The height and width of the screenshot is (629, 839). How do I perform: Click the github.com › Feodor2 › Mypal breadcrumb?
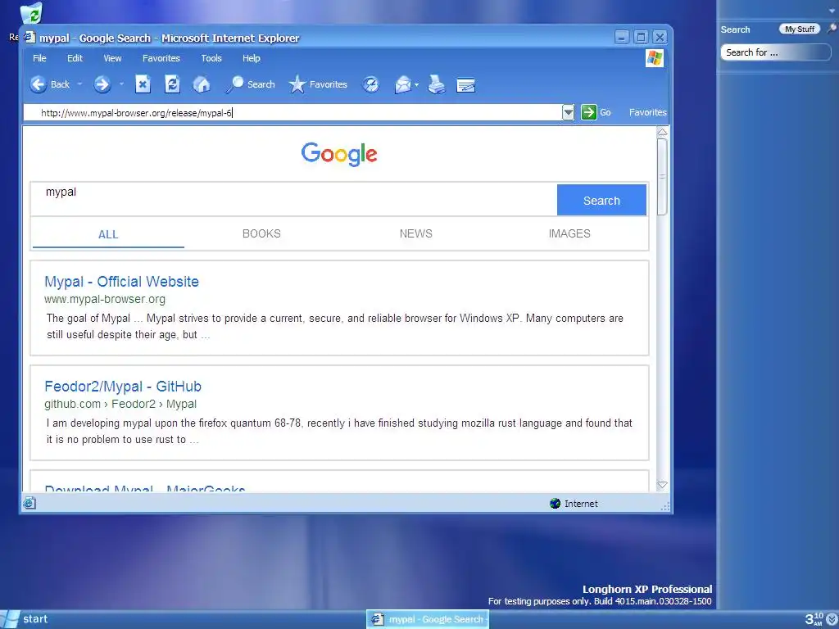pos(120,404)
